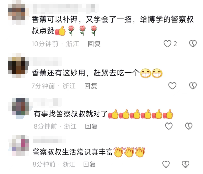203x174 pixels.
Task: Dislike the comment '有事找警察叔叔就对了'
Action: click(189, 126)
